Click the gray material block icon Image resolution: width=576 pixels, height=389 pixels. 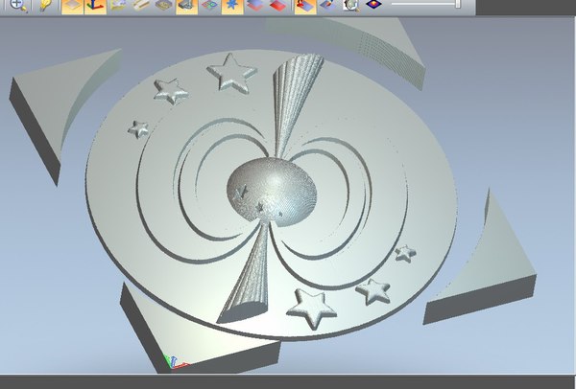pyautogui.click(x=164, y=6)
